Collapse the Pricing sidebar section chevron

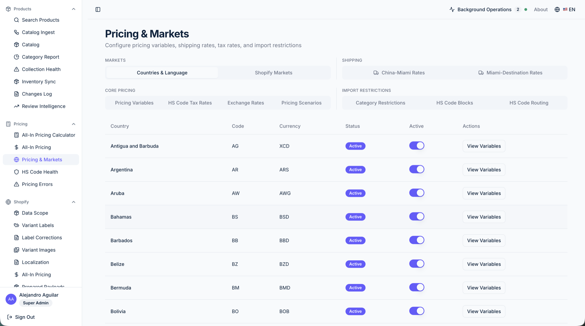point(73,124)
